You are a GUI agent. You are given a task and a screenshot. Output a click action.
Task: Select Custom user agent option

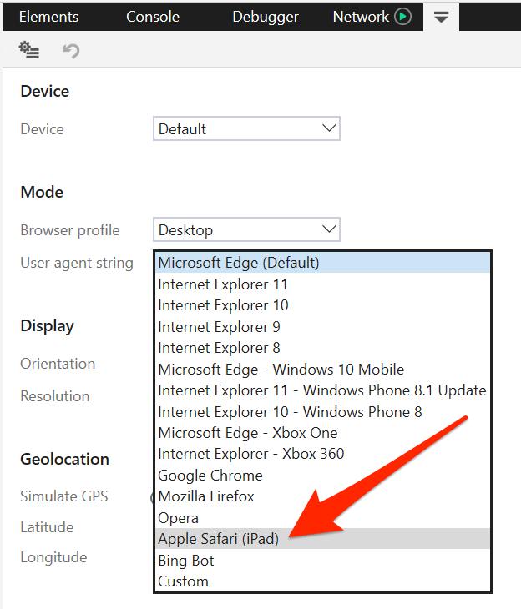[x=184, y=581]
